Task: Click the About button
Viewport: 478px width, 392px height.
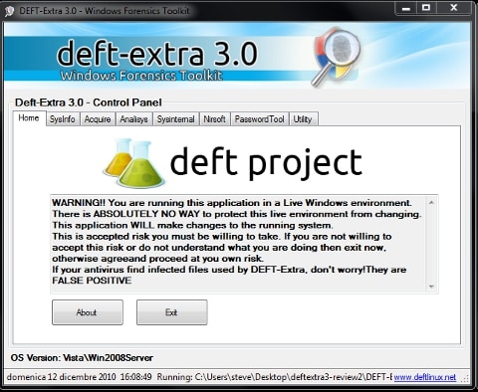Action: click(x=88, y=312)
